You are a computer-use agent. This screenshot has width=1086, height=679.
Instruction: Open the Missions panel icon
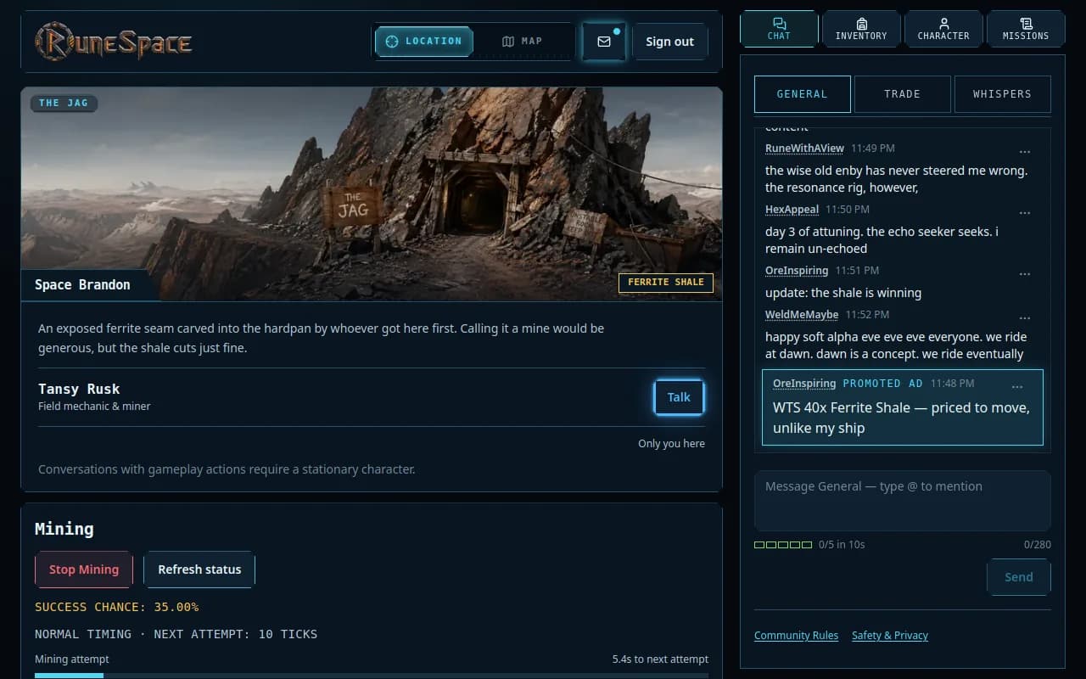tap(1026, 29)
